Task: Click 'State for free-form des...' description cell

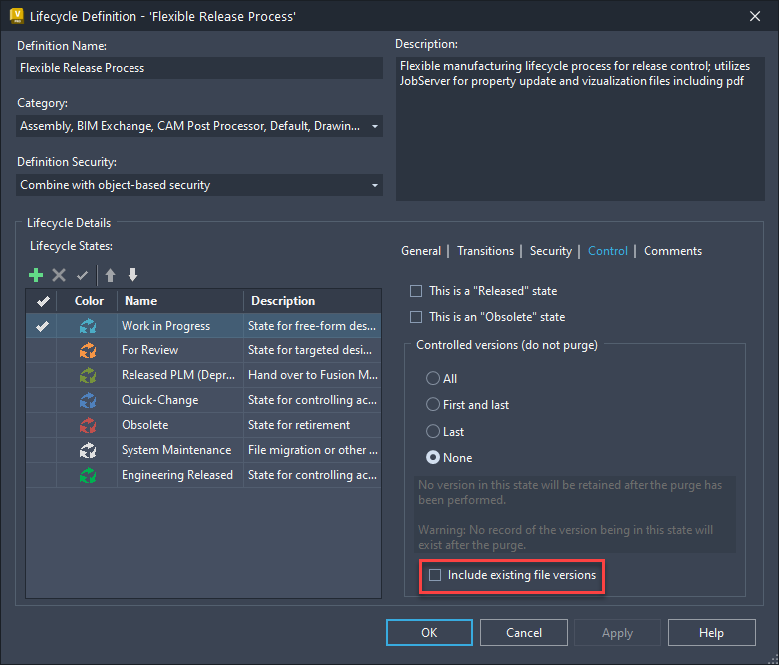Action: (313, 326)
